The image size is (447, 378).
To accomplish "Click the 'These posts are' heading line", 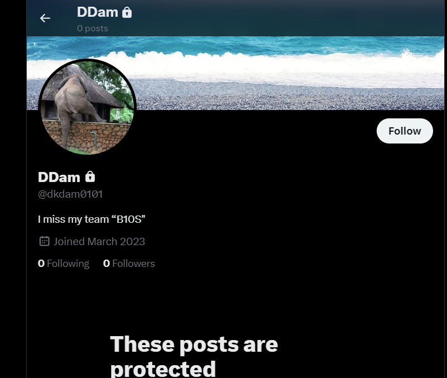I will pyautogui.click(x=194, y=344).
